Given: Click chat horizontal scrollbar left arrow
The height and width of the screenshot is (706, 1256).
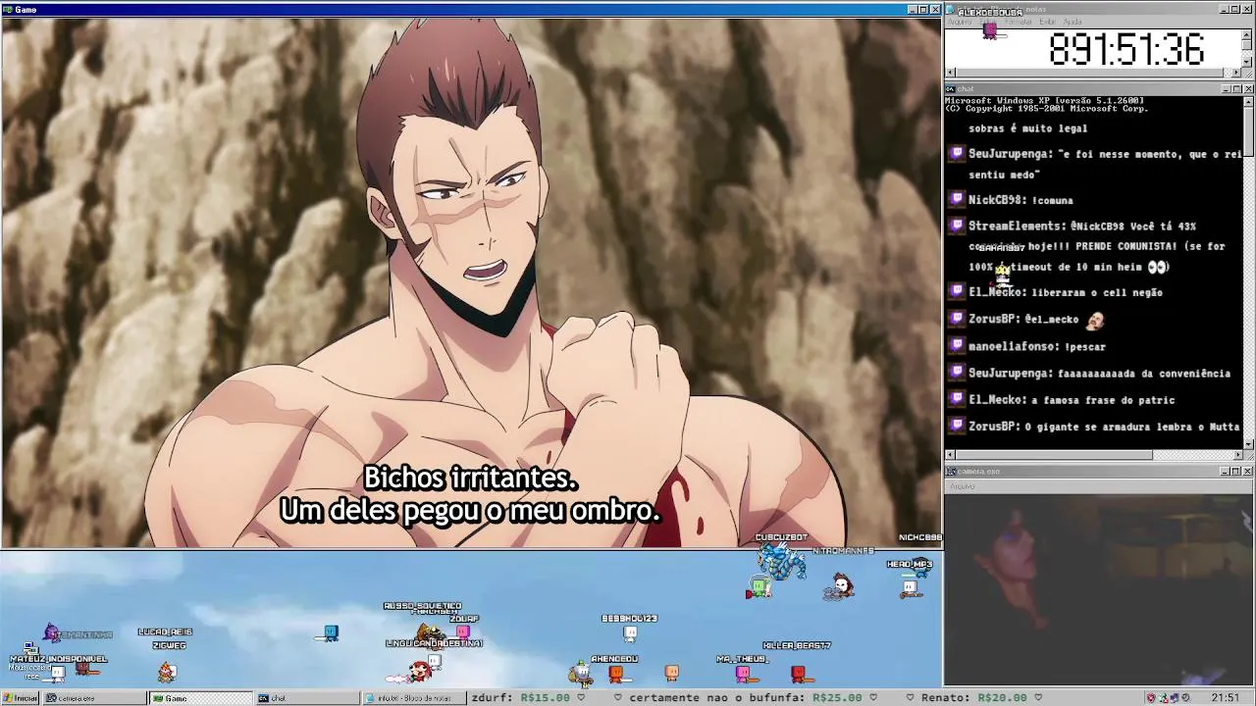Looking at the screenshot, I should (950, 455).
